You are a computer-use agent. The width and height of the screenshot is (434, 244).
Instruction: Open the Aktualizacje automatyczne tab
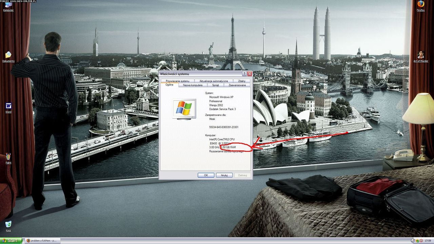point(214,81)
